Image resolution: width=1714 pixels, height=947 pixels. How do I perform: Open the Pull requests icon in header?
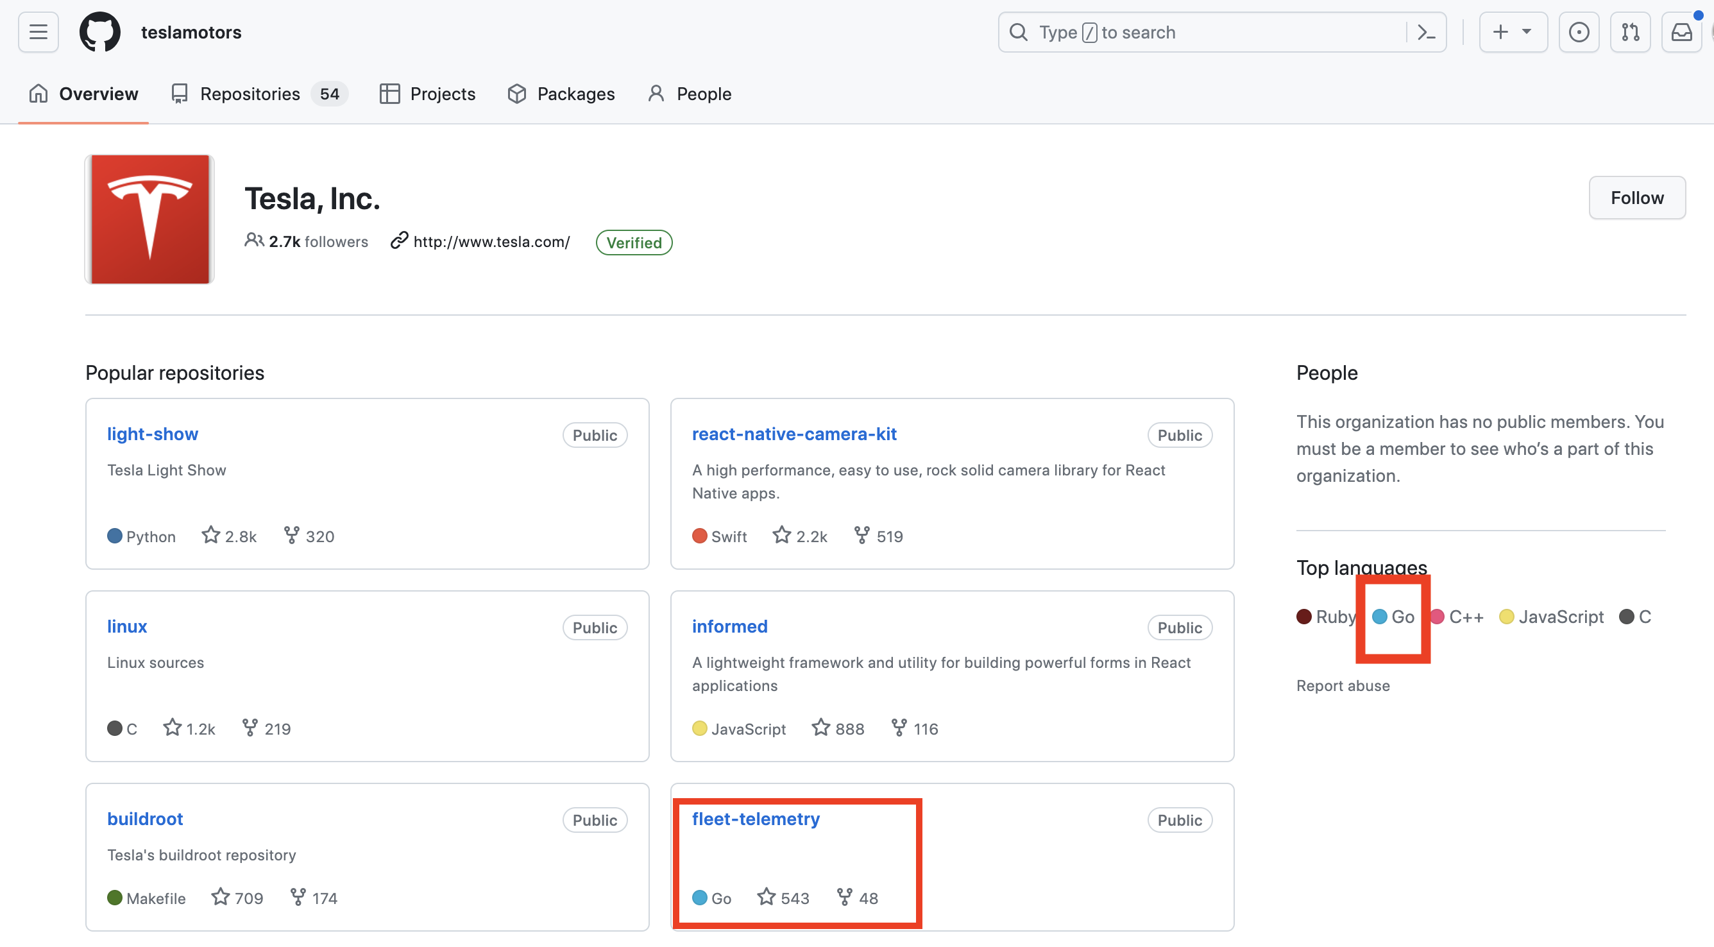(x=1630, y=32)
